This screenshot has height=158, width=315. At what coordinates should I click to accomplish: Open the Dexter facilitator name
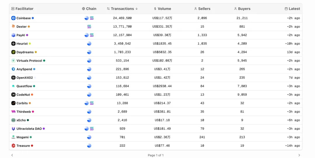coord(22,26)
